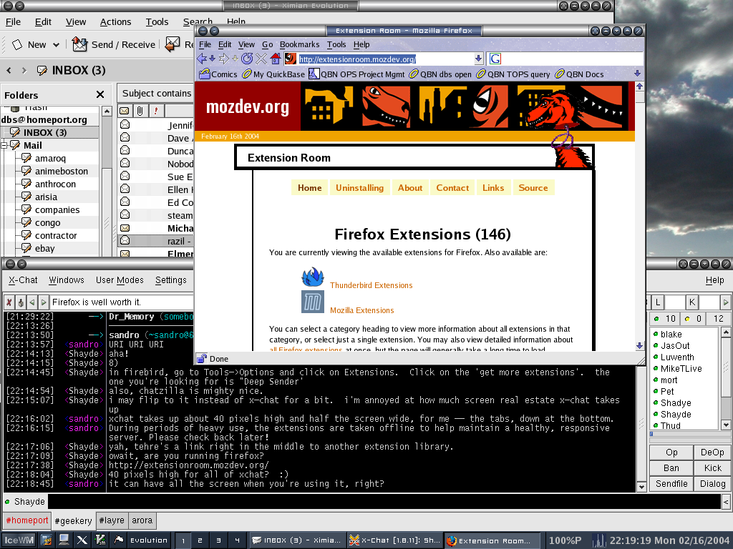Toggle the L channel mode button
Viewport: 733px width, 549px height.
coord(658,302)
